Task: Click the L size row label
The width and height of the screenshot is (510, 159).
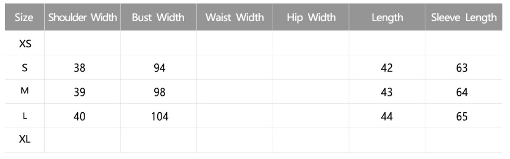Action: (x=24, y=116)
